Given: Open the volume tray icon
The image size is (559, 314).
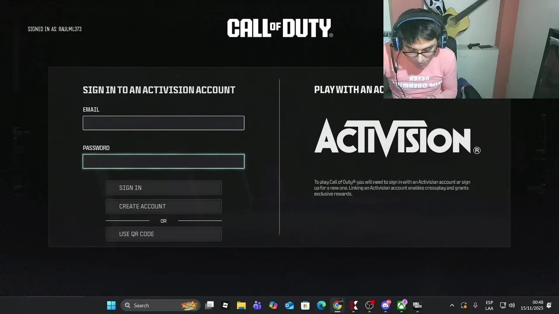Looking at the screenshot, I should (512, 305).
